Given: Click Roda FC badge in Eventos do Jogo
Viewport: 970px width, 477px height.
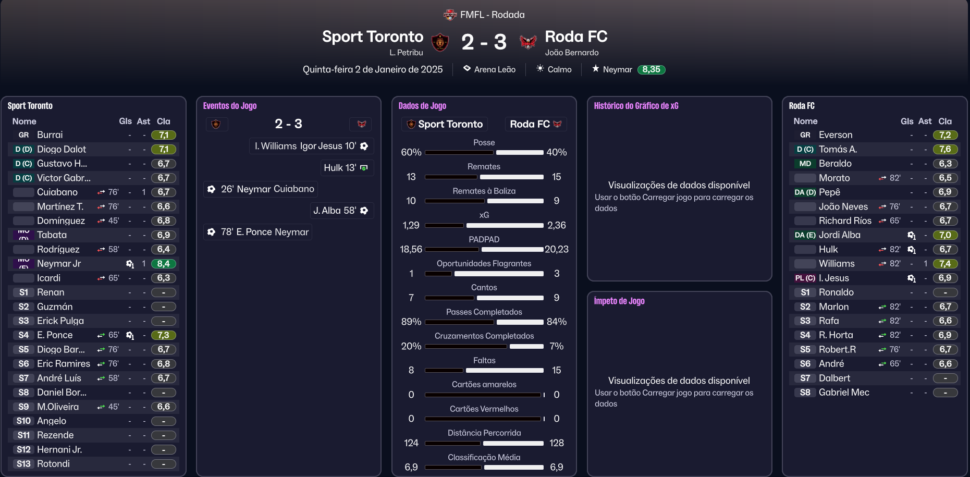Looking at the screenshot, I should (x=361, y=124).
